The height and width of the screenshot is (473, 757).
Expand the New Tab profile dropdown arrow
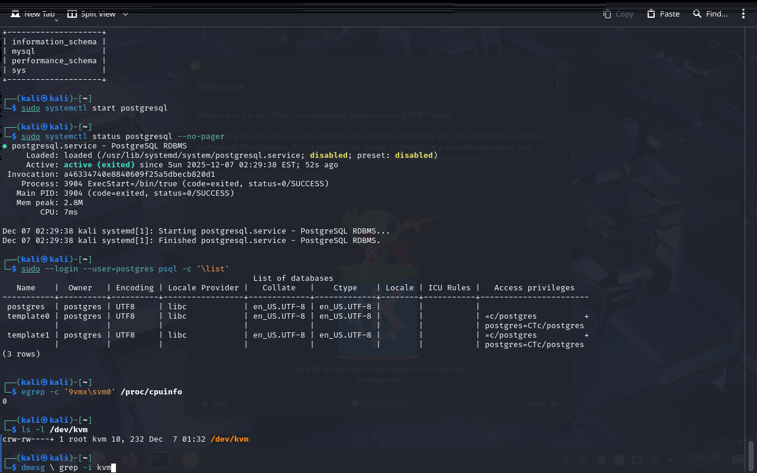point(56,20)
